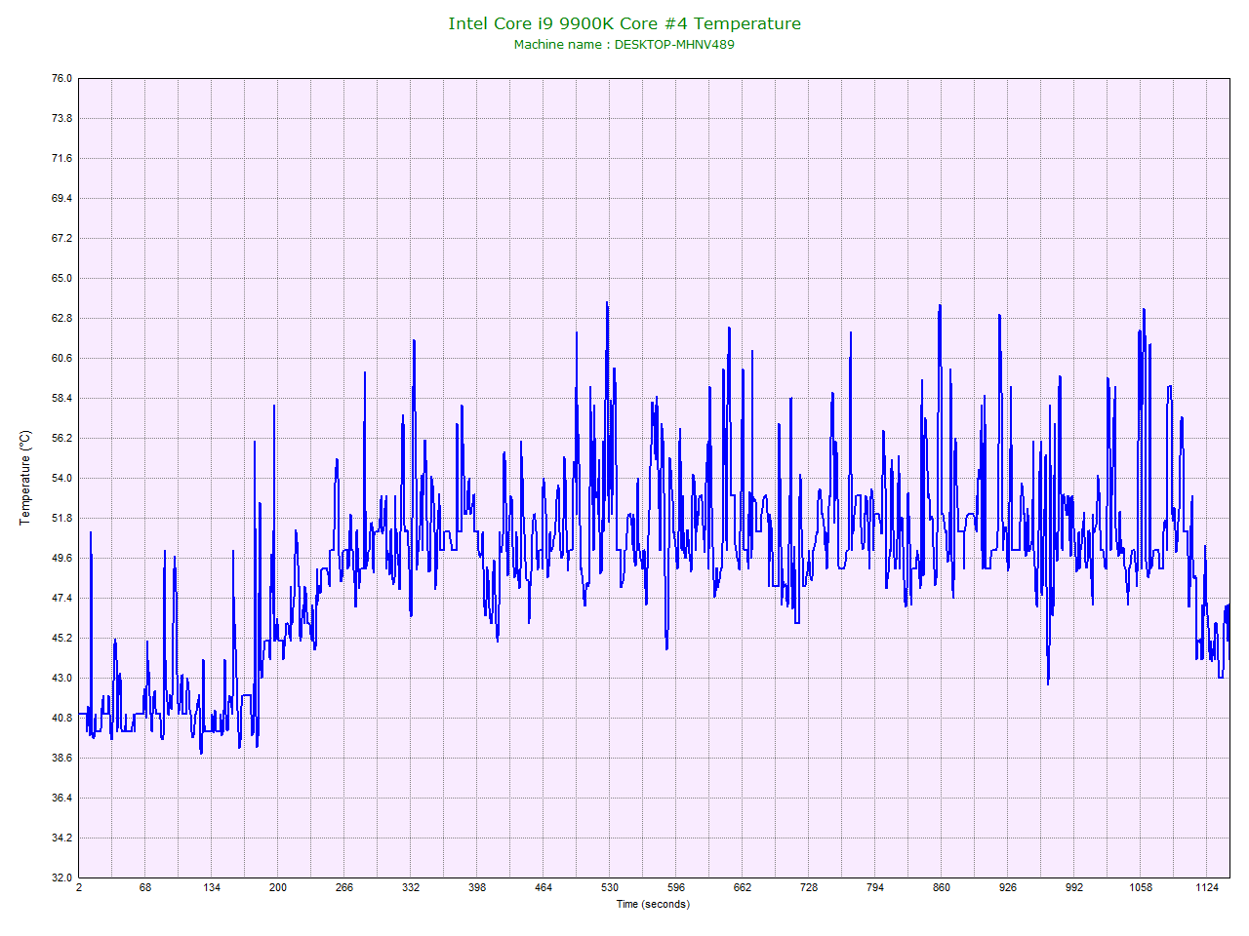Select the '47.4' temperature axis label
The height and width of the screenshot is (936, 1249).
coord(61,598)
